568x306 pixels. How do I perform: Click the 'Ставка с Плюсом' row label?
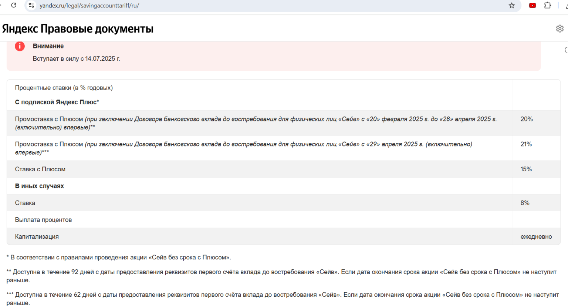click(x=40, y=169)
